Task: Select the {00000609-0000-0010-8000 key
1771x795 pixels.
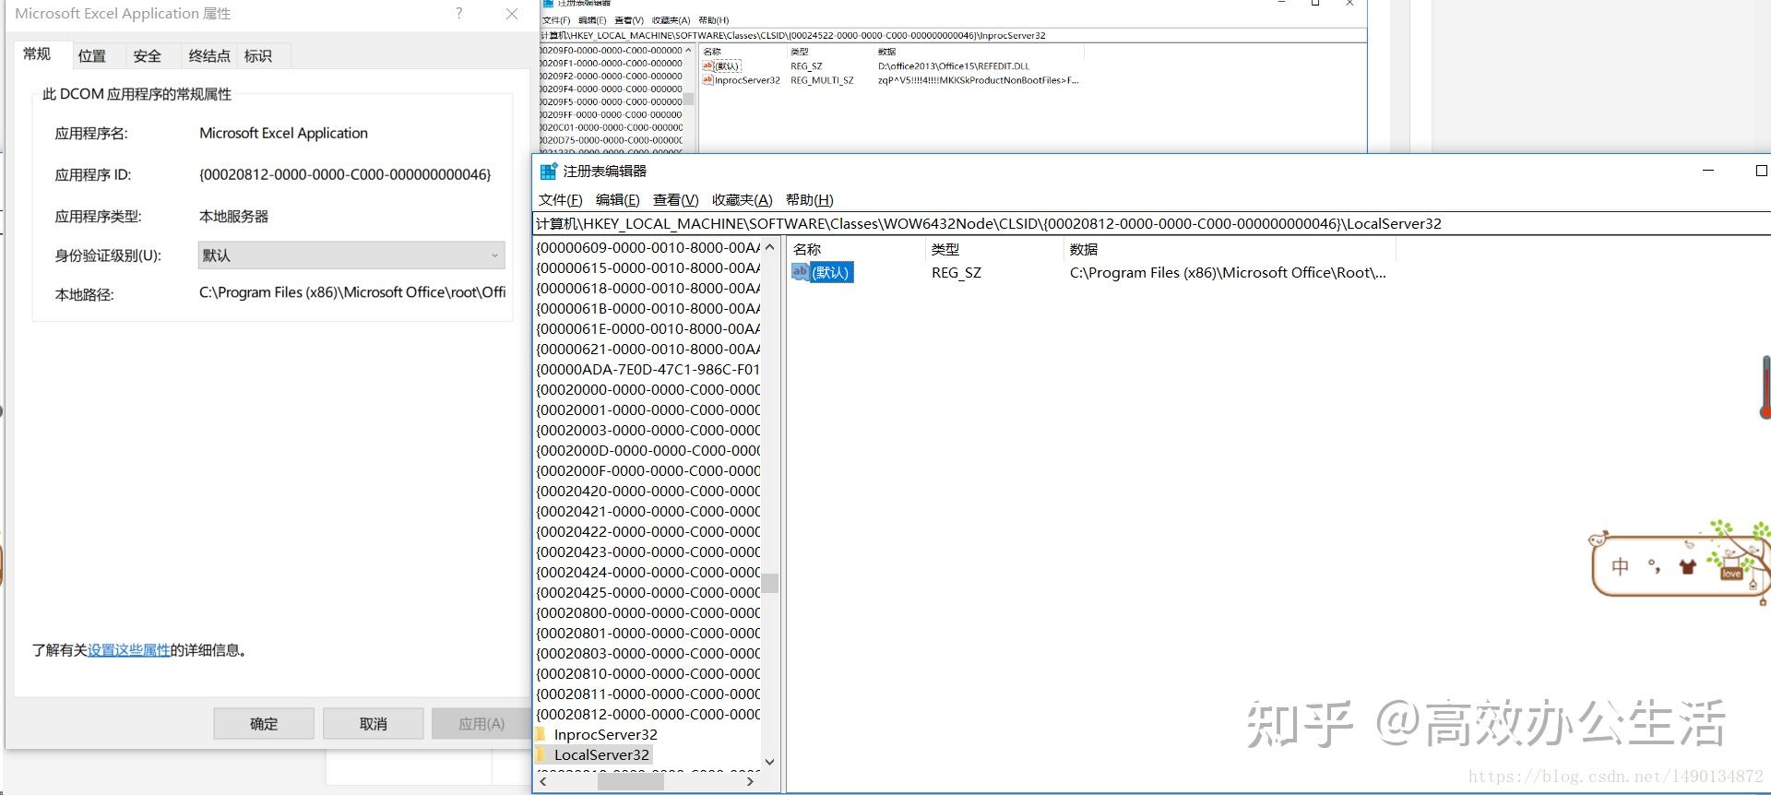Action: tap(648, 247)
